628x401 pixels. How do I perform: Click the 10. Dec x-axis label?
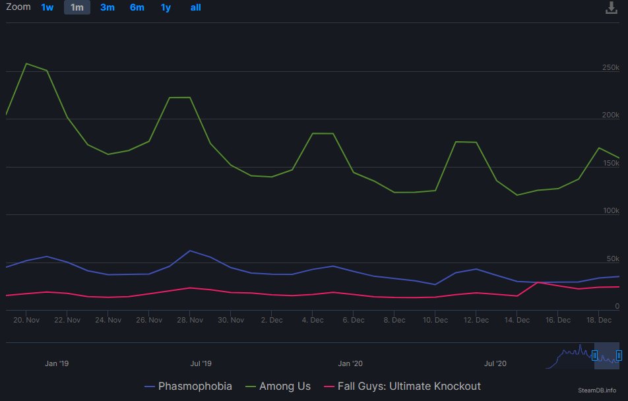435,320
